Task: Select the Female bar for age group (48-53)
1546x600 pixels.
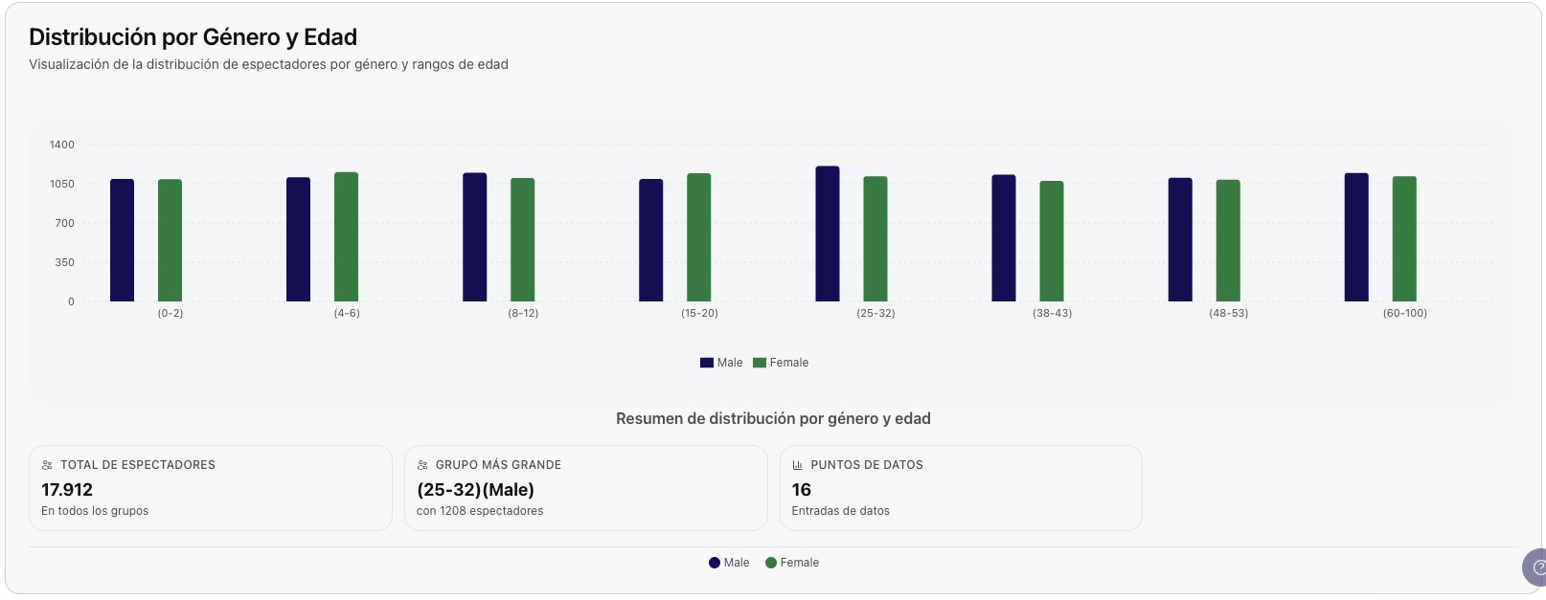Action: click(x=1228, y=241)
